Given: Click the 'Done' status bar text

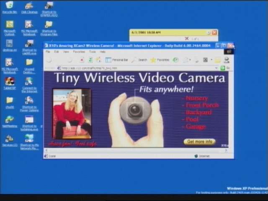Looking at the screenshot, I should (52, 156).
